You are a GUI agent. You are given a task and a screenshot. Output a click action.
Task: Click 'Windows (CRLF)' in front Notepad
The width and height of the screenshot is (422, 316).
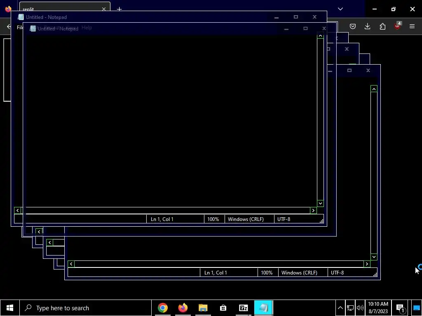click(246, 219)
